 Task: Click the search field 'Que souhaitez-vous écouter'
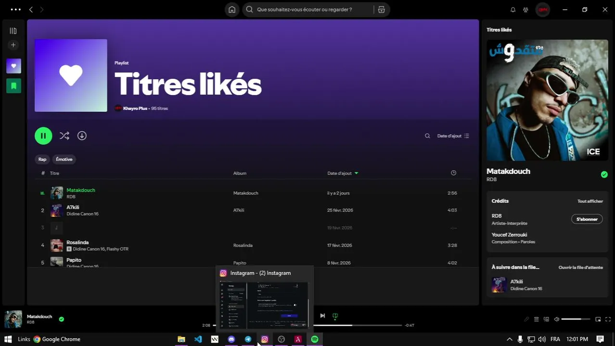click(308, 10)
